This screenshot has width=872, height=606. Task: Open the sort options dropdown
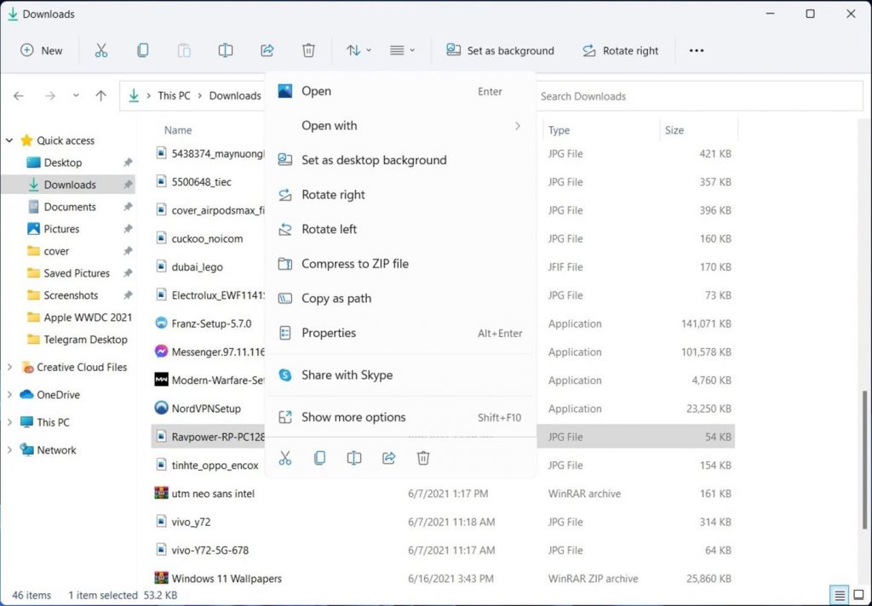[357, 50]
